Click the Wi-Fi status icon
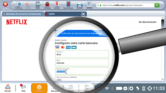This screenshot has width=166, height=93. point(107,88)
